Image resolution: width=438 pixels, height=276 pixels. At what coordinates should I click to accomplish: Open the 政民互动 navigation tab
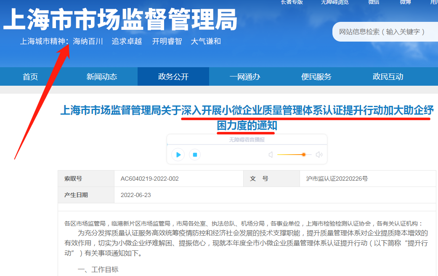coord(388,76)
